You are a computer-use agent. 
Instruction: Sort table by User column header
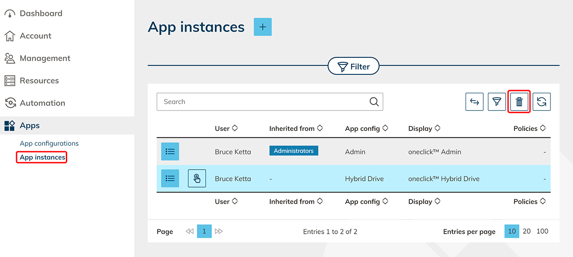pos(226,128)
